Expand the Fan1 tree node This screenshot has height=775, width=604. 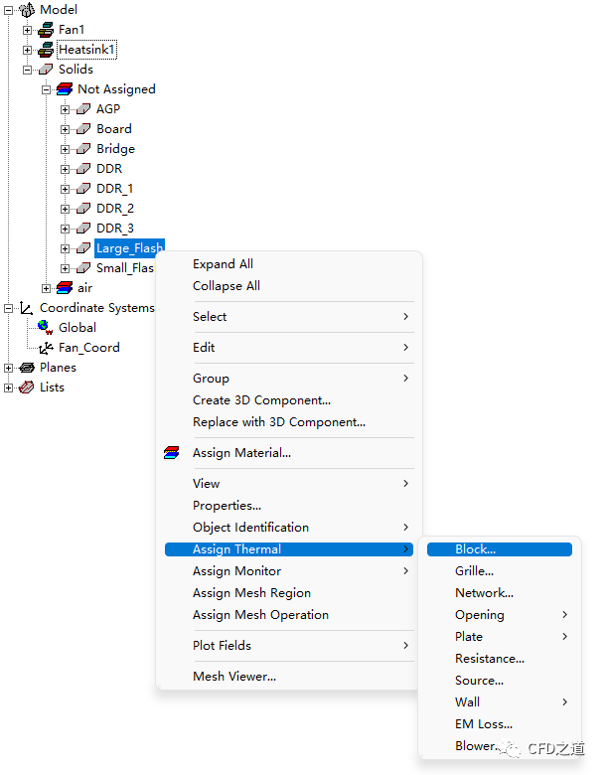click(28, 30)
